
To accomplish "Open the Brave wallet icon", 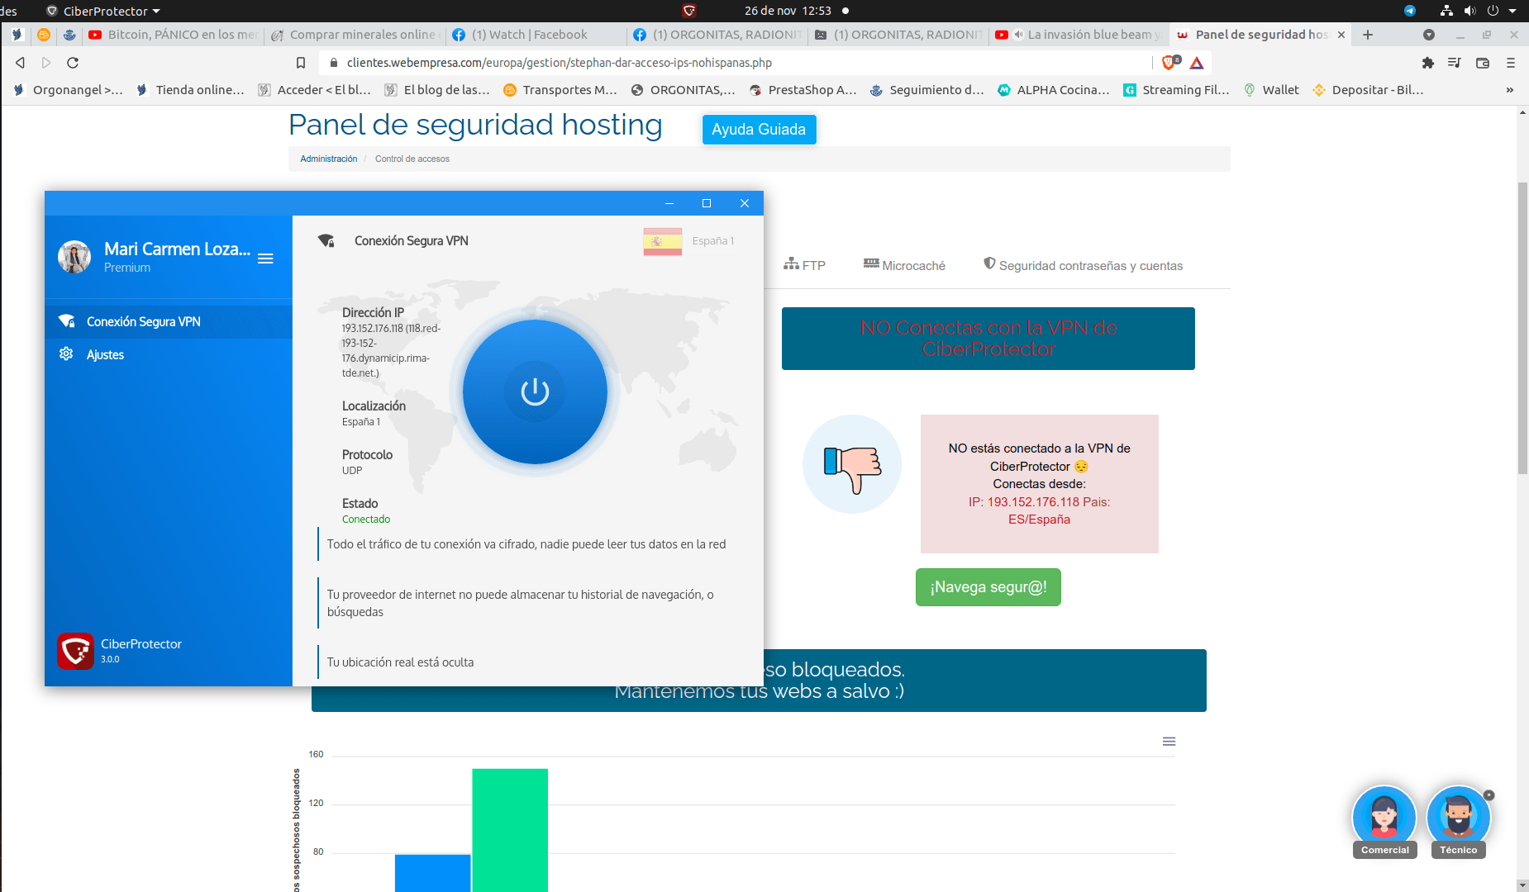I will 1483,63.
